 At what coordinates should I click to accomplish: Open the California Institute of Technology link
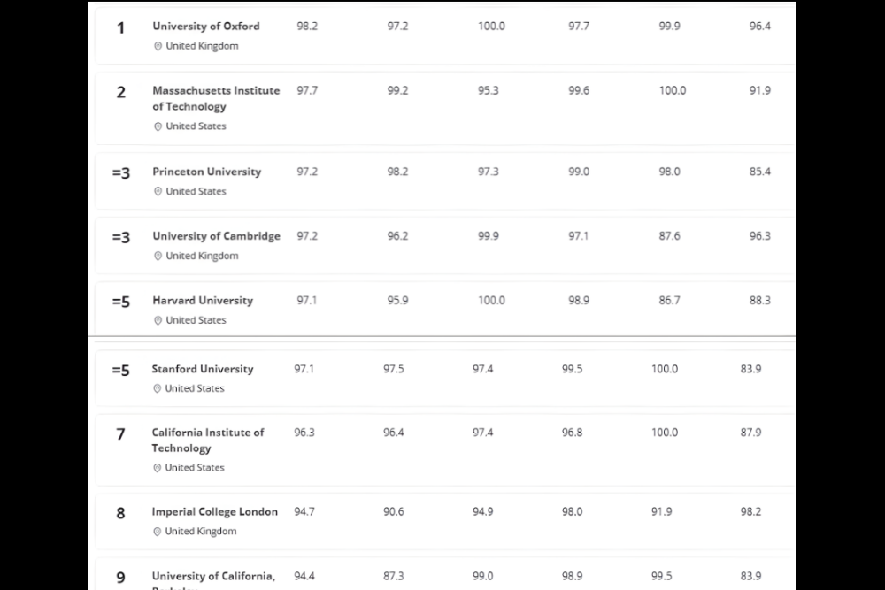point(208,441)
